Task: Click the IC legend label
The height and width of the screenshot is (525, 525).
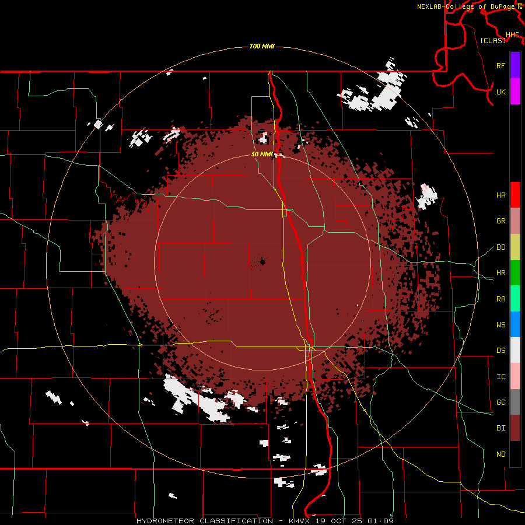Action: [x=501, y=377]
